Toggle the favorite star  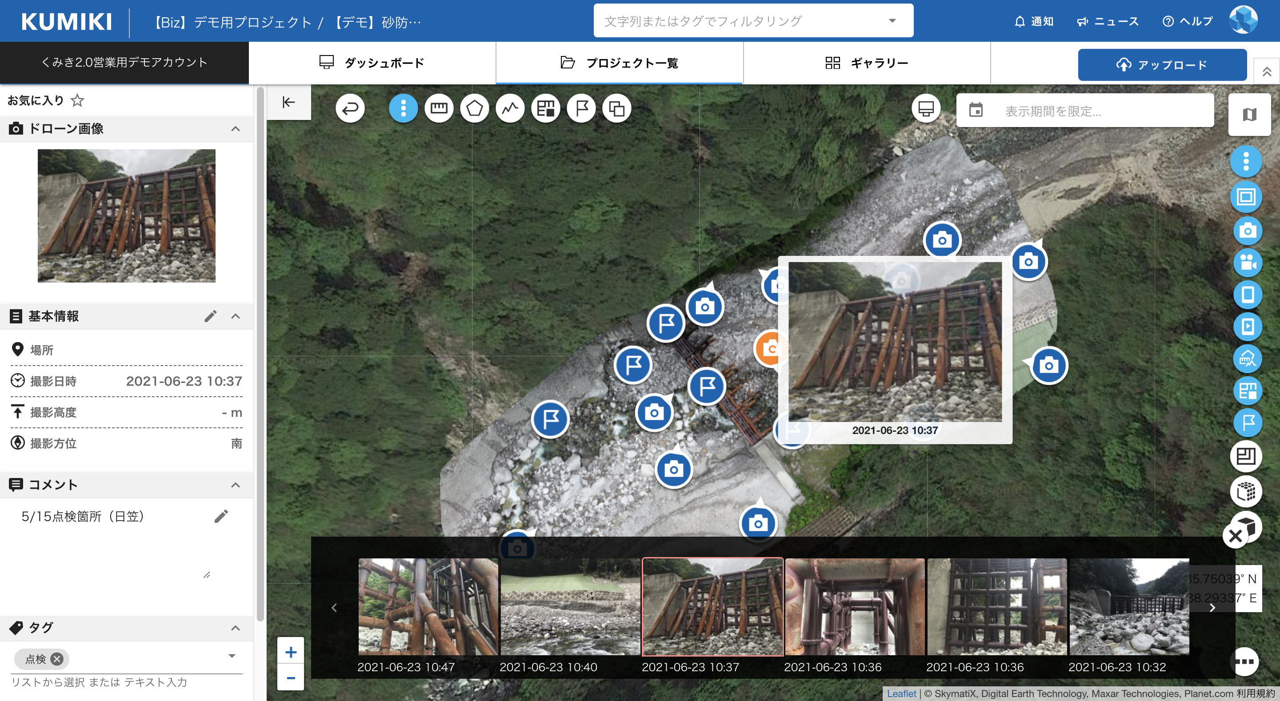tap(77, 100)
